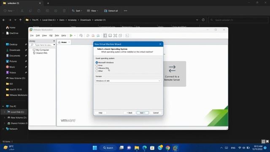Toggle the library sidebar view icon

tap(105, 35)
